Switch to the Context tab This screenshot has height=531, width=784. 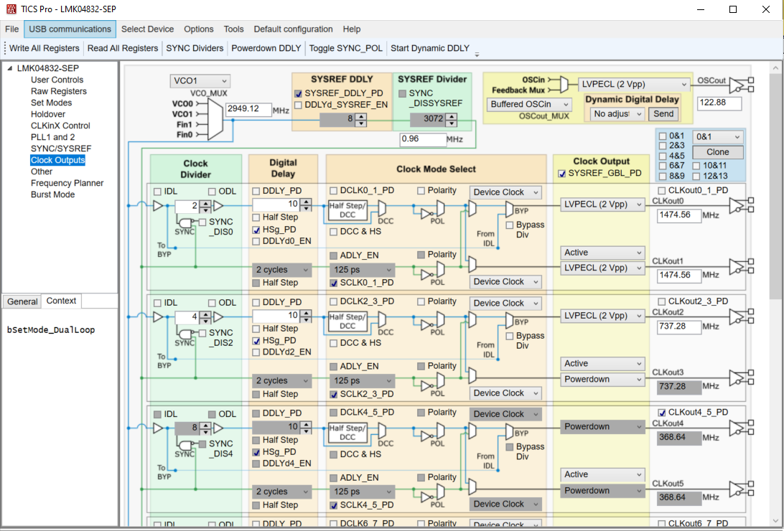tap(61, 301)
